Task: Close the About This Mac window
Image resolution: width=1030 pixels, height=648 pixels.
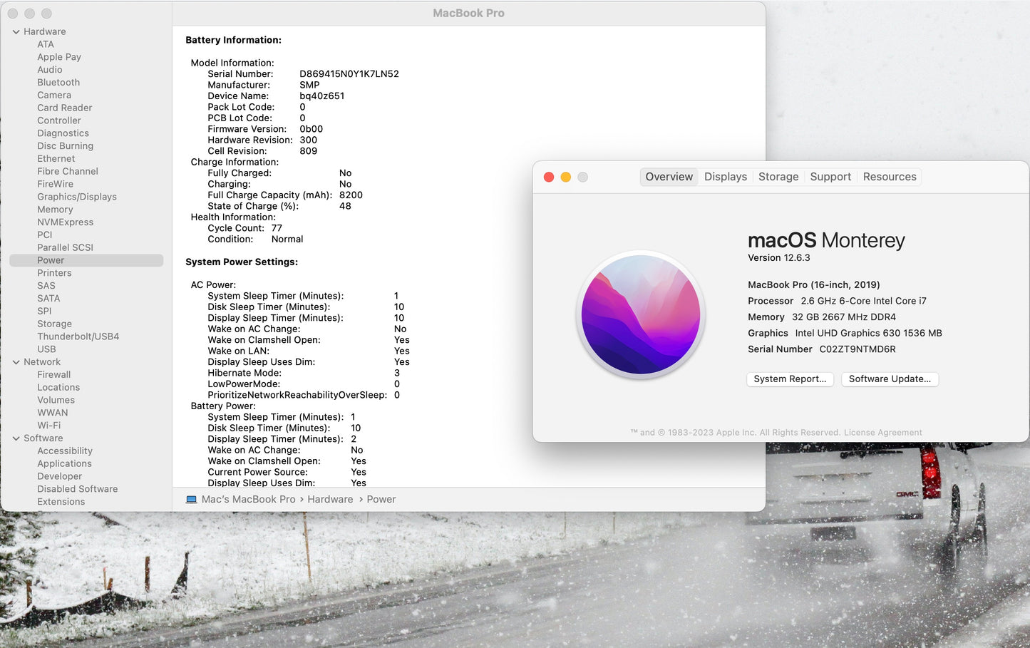Action: [x=549, y=178]
